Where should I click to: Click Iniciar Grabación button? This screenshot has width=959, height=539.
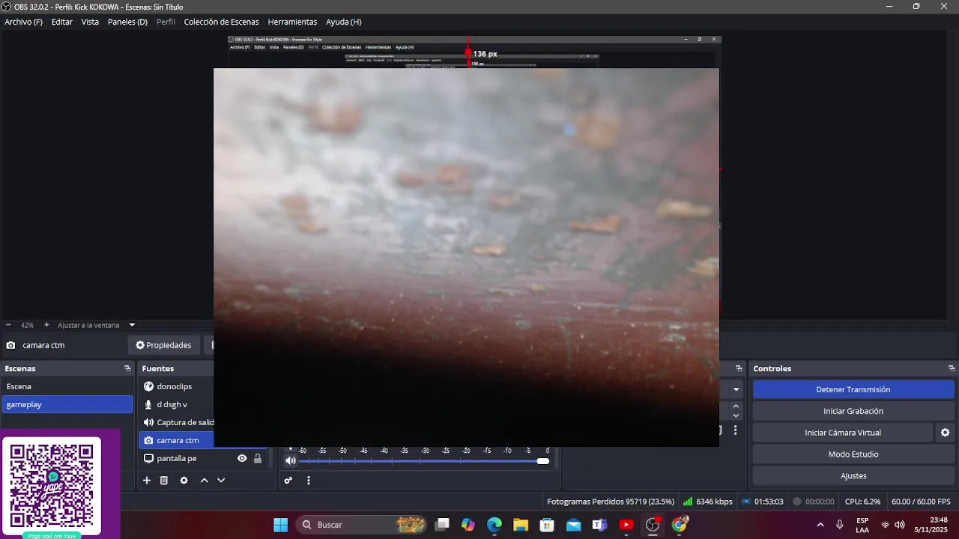click(x=853, y=411)
